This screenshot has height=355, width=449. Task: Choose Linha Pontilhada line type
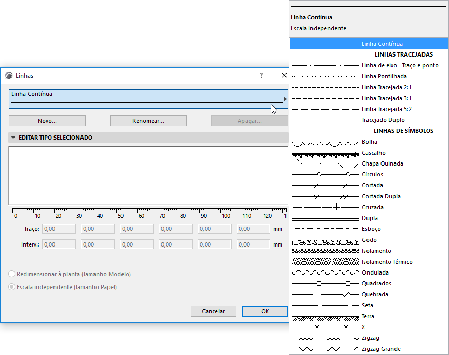[369, 76]
